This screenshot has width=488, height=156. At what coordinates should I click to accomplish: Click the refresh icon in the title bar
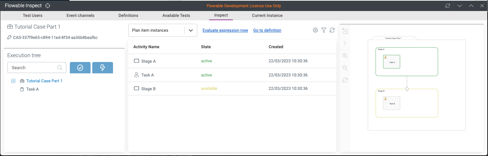tap(448, 6)
